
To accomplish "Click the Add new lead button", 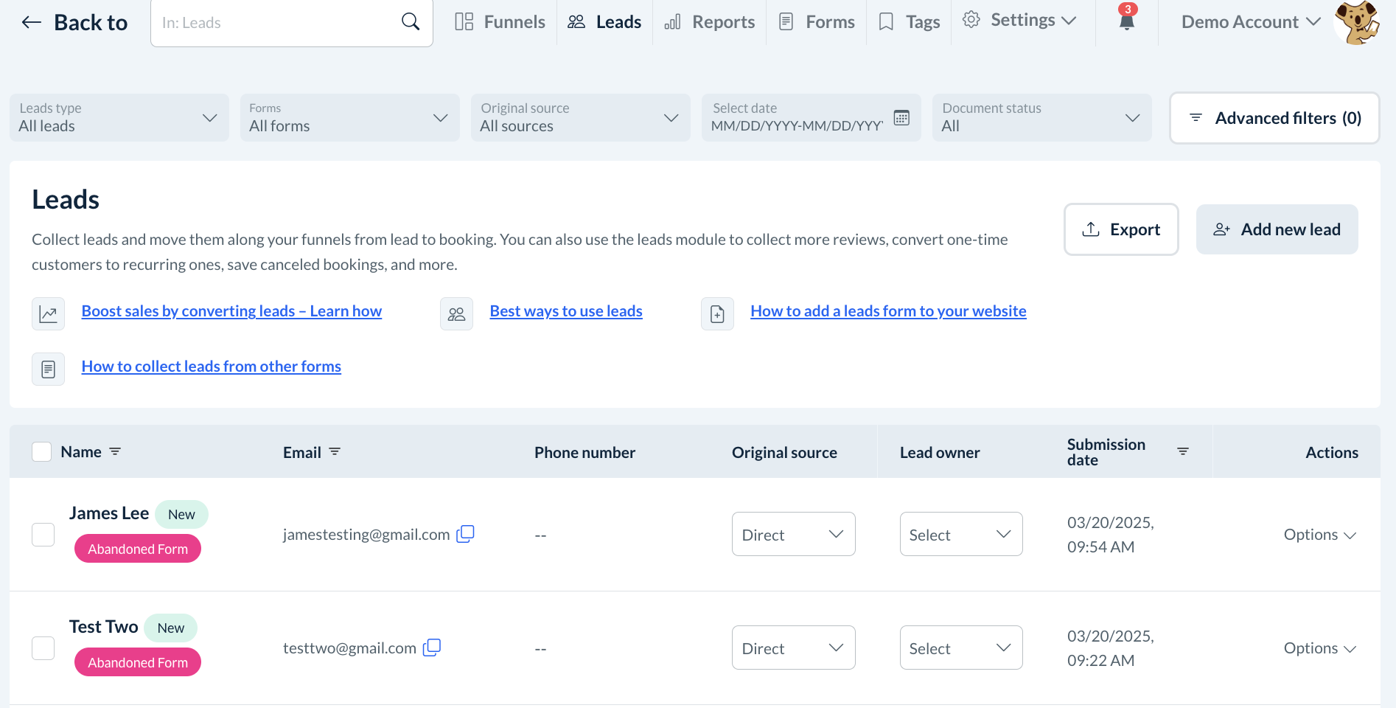I will point(1277,229).
